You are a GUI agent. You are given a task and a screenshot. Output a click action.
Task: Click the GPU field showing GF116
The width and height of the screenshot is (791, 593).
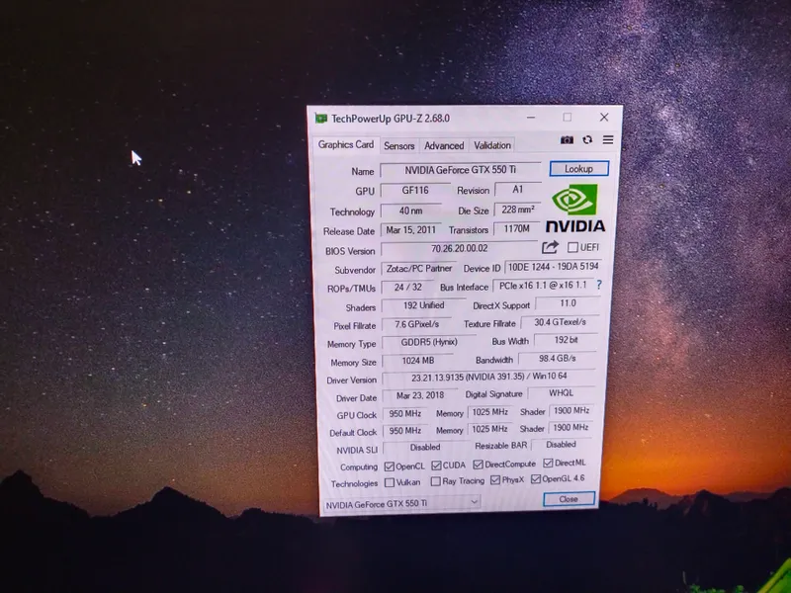[x=414, y=190]
